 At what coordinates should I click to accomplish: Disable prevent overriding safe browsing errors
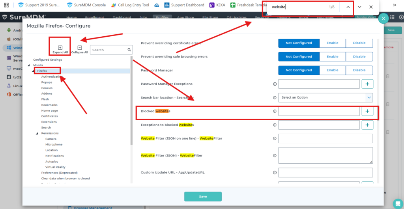[x=359, y=57]
